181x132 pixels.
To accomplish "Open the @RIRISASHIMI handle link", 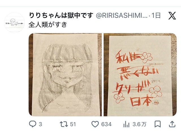I will click(122, 16).
